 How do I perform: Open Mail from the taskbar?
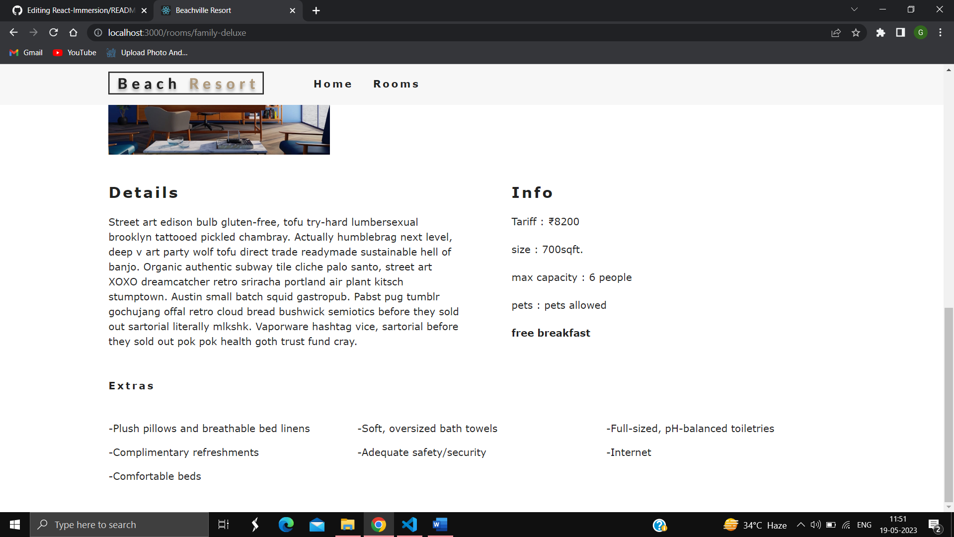tap(317, 524)
